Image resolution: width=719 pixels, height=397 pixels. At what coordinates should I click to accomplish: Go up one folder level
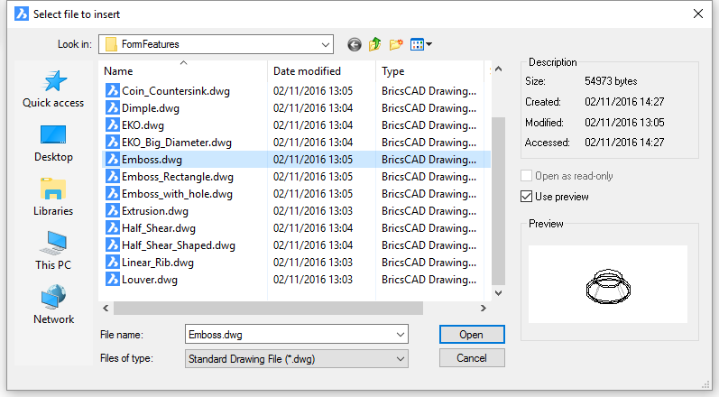coord(375,44)
